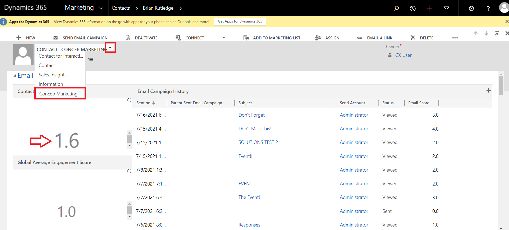Open Marketing app dropdown chevron
This screenshot has height=230, width=509.
101,9
